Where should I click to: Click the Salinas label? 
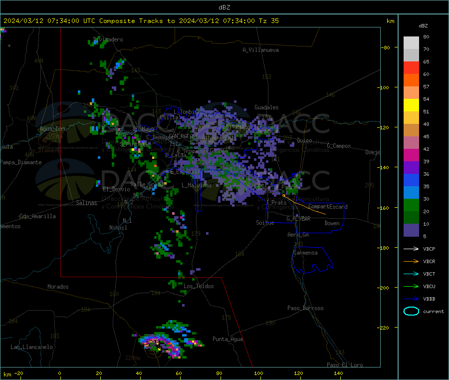tap(86, 203)
